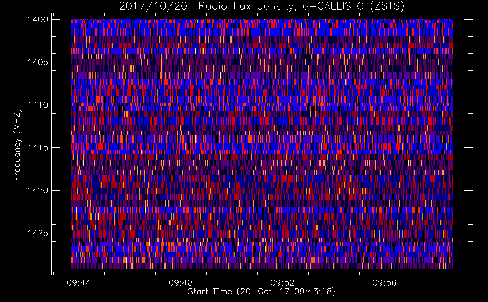Click the 09:52 time axis label
Viewport: 488px width, 302px height.
coord(283,283)
